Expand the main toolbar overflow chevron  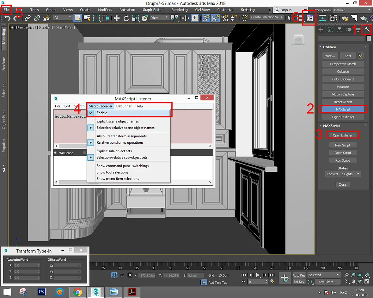pos(270,10)
